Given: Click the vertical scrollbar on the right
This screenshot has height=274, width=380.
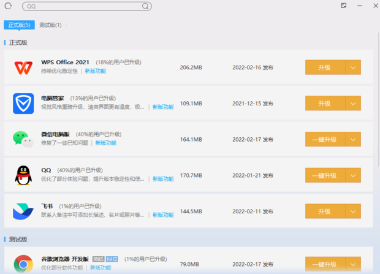Looking at the screenshot, I should click(379, 99).
